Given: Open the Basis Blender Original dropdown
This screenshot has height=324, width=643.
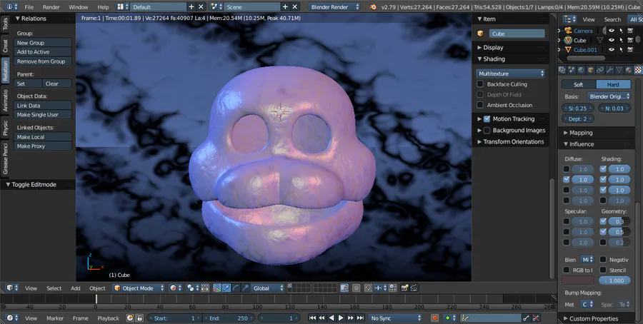Looking at the screenshot, I should click(609, 96).
